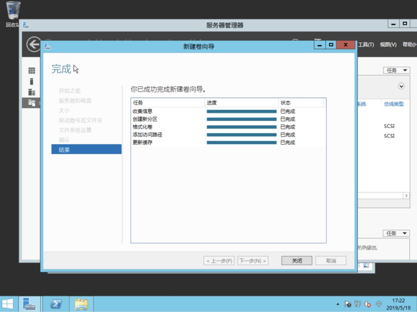The image size is (417, 312).
Task: Click the Server Manager taskbar icon
Action: click(29, 304)
